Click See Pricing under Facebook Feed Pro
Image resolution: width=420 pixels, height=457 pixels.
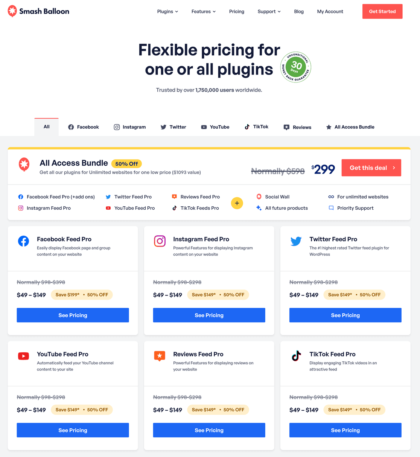point(73,315)
